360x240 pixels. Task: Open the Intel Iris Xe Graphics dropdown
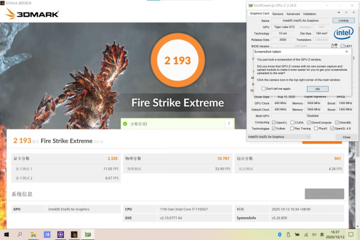[279, 137]
